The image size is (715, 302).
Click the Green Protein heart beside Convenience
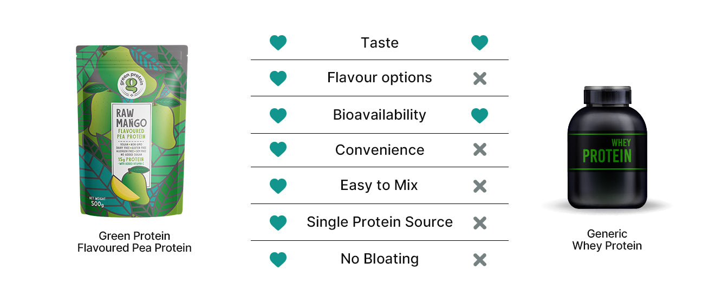278,150
